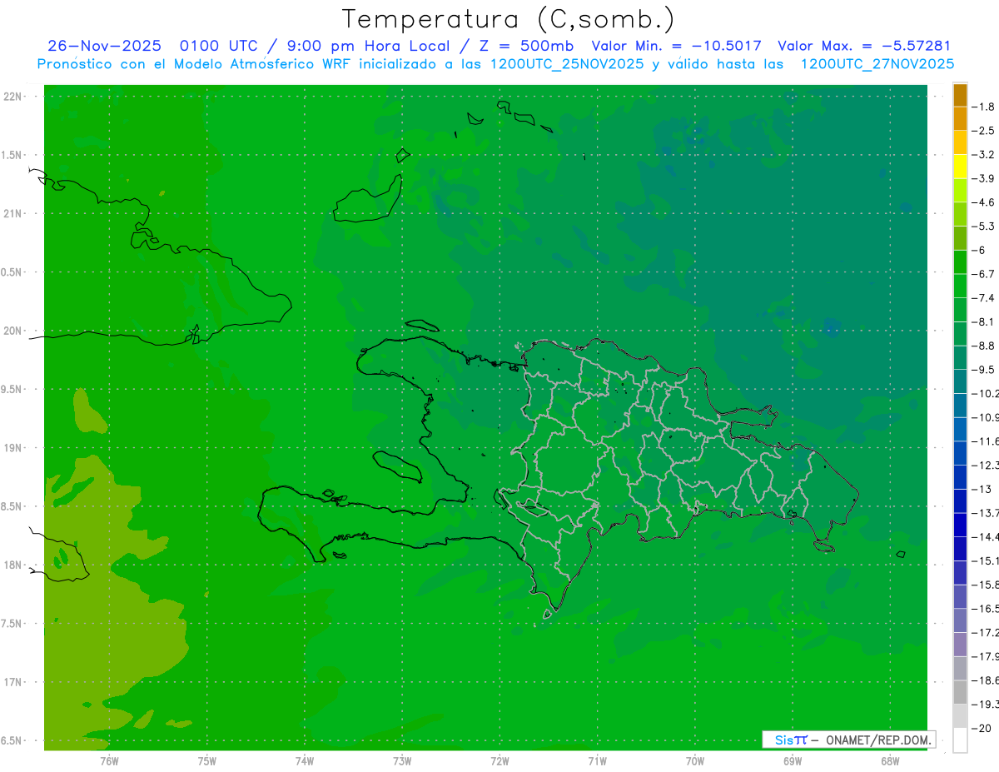Click the '0100 UTC' time text
Screen dimensions: 999x772
[217, 46]
